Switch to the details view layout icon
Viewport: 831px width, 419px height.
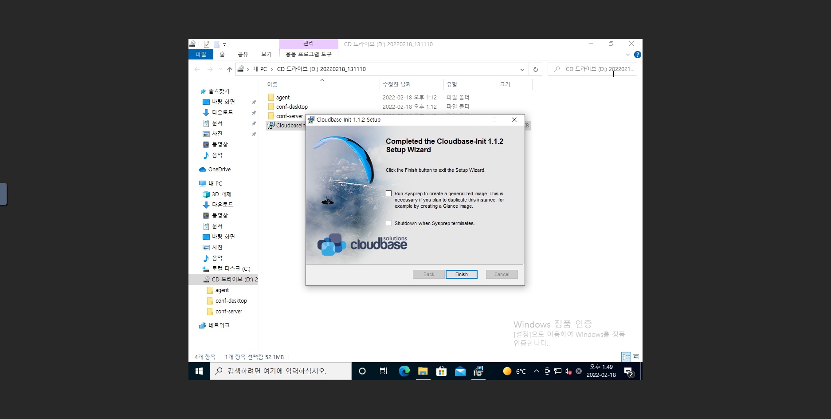click(626, 357)
